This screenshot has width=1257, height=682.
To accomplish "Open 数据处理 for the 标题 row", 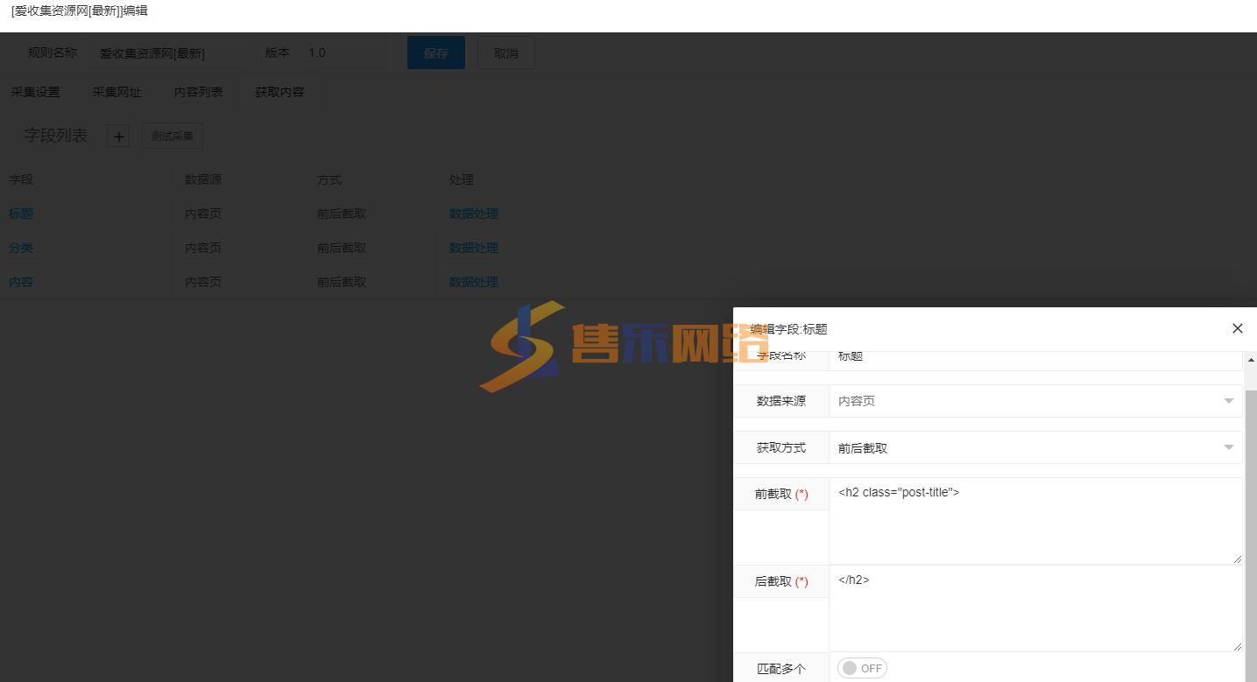I will click(x=474, y=214).
